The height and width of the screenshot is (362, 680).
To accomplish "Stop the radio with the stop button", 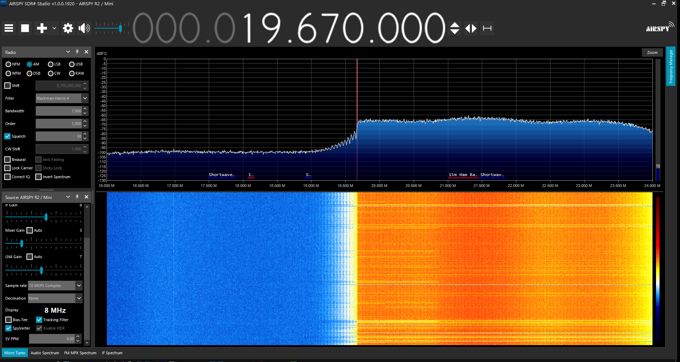I will pyautogui.click(x=25, y=28).
